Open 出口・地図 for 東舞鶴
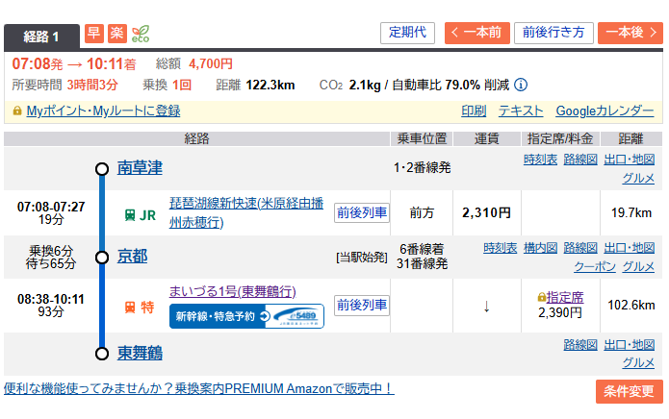This screenshot has height=419, width=669. [x=630, y=344]
